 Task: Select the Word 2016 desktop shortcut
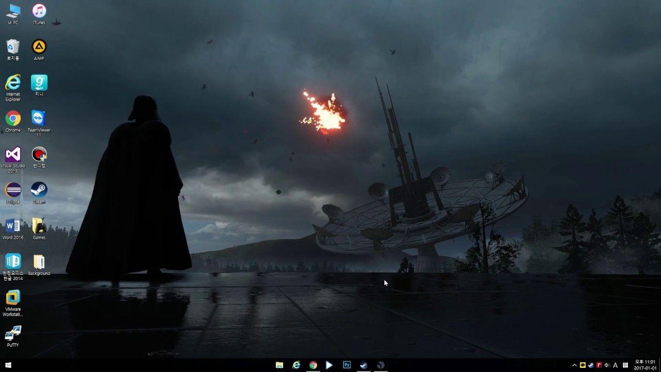point(13,229)
